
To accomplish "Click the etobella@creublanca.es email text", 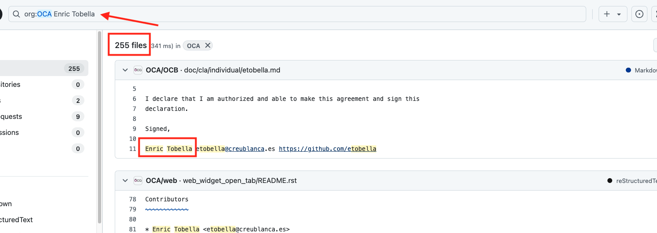I will pyautogui.click(x=235, y=149).
